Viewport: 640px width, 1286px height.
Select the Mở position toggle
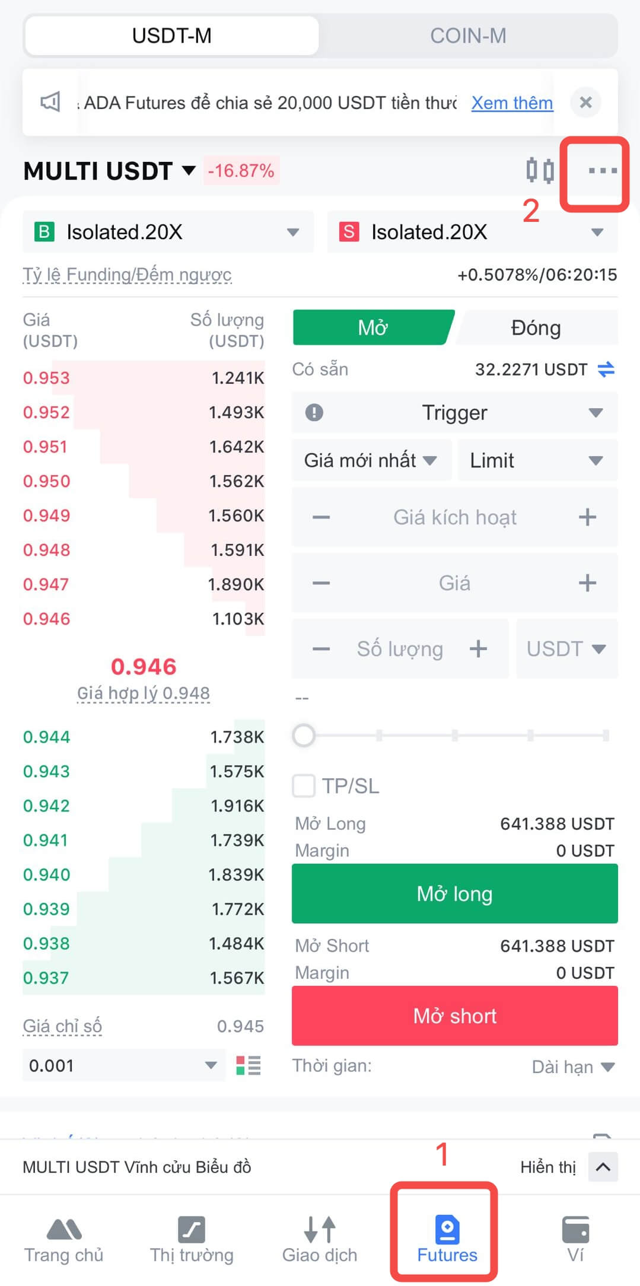[x=372, y=327]
